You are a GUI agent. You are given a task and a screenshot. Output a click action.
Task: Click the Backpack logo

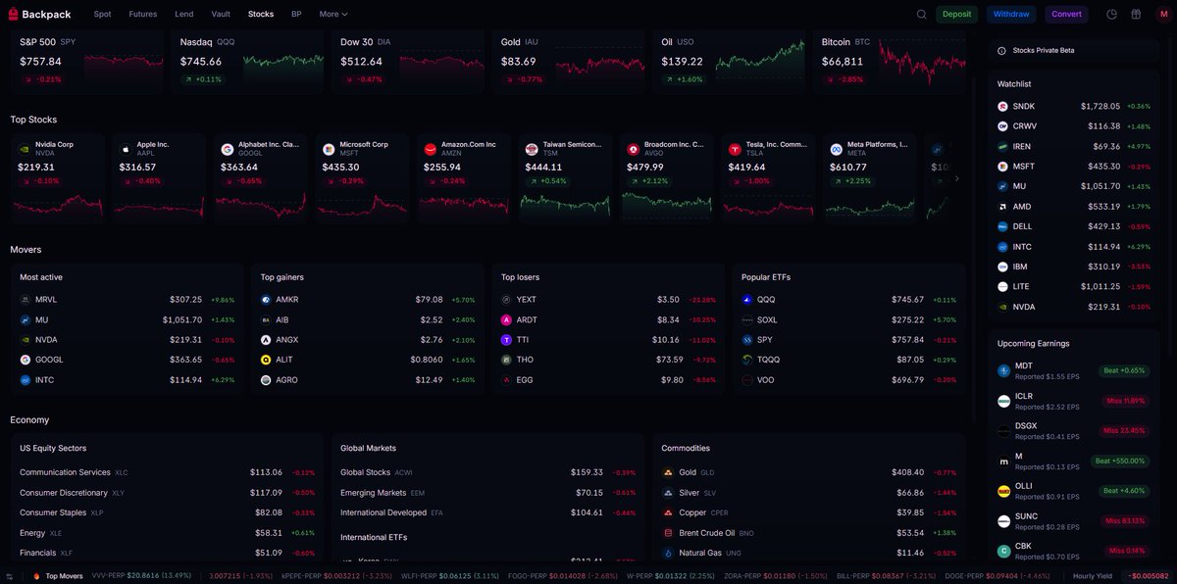[x=39, y=14]
